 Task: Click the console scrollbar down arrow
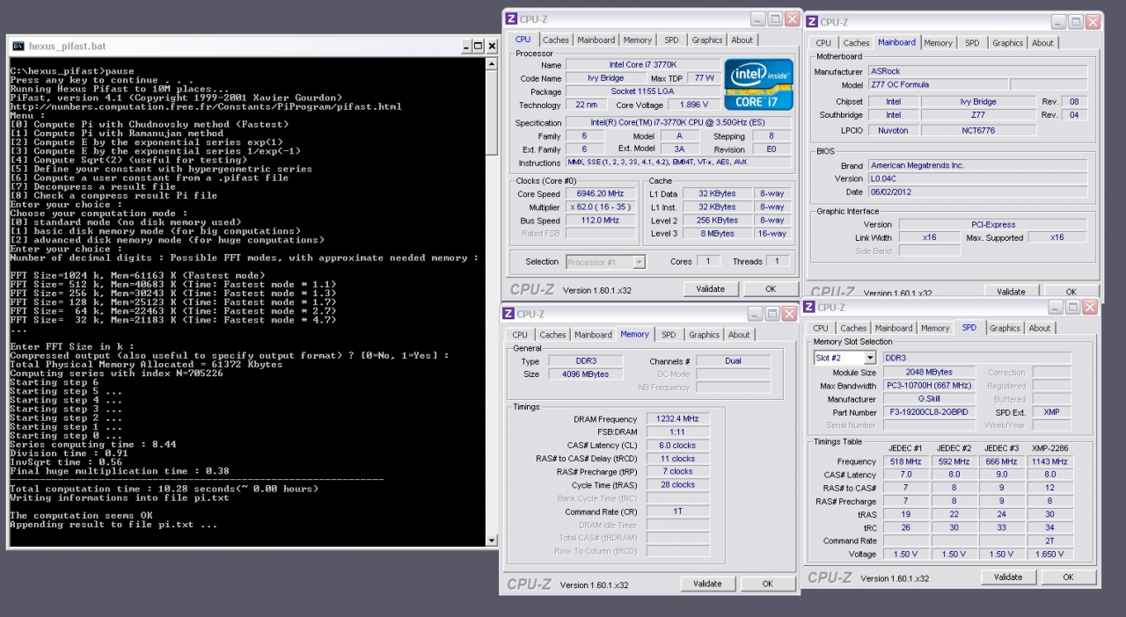click(492, 541)
